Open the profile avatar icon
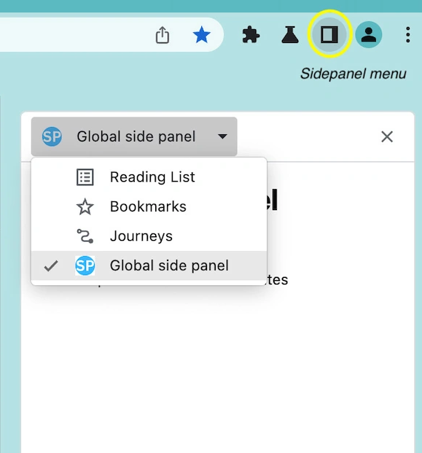Image resolution: width=422 pixels, height=453 pixels. coord(369,35)
